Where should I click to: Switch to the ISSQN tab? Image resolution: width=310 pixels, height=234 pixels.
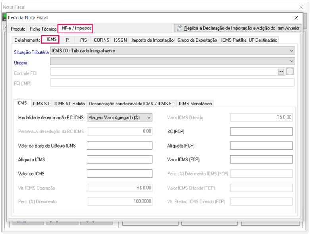121,40
